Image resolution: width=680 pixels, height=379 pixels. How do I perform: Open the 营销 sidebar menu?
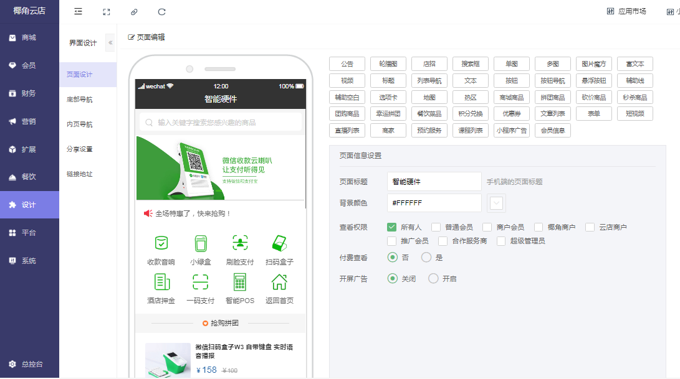pos(29,121)
